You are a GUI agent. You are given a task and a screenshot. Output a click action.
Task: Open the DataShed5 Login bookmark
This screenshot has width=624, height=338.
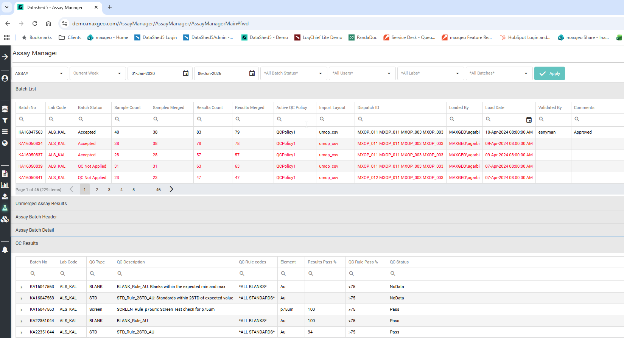click(156, 37)
